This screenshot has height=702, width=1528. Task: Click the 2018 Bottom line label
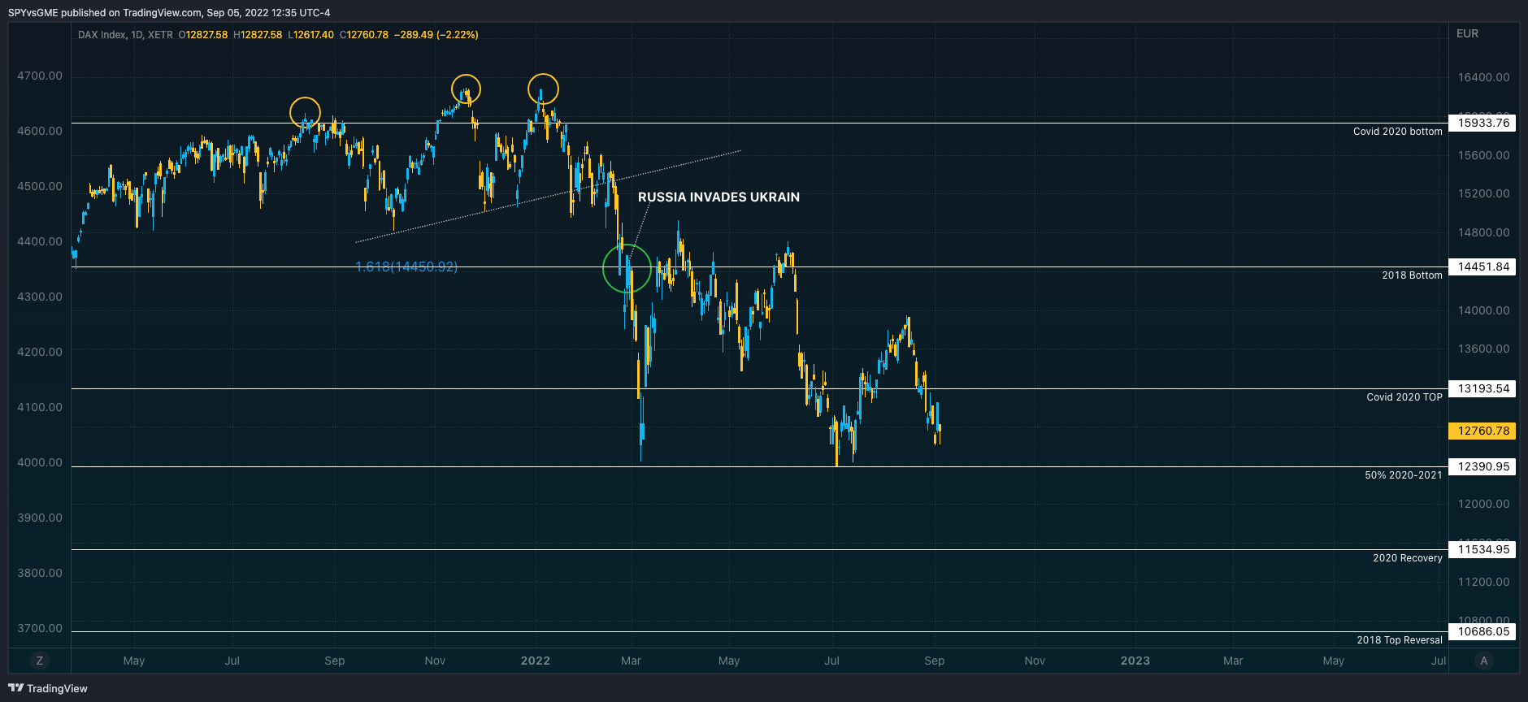pyautogui.click(x=1412, y=275)
